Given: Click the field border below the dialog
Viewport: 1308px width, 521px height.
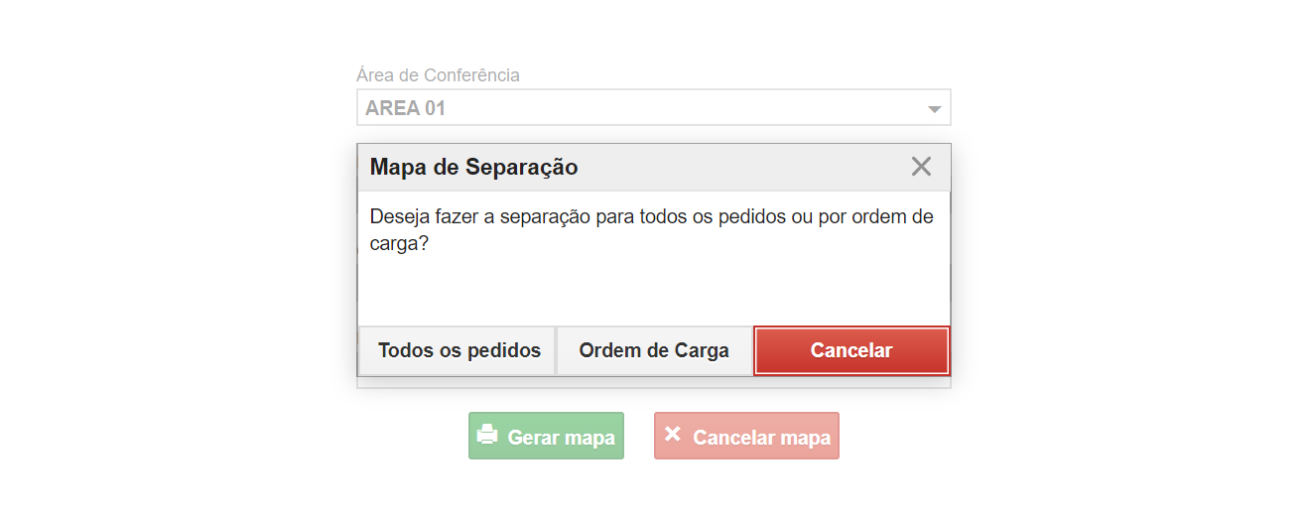Looking at the screenshot, I should pos(654,383).
